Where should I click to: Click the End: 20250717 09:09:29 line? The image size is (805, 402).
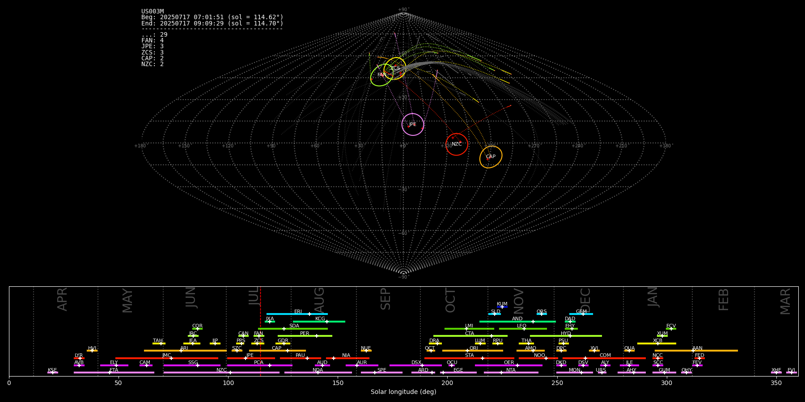pyautogui.click(x=212, y=23)
